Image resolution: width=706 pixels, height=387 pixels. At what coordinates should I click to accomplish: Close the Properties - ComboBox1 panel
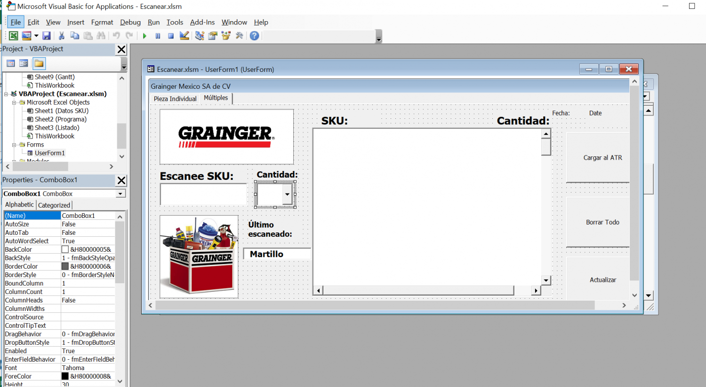coord(121,180)
